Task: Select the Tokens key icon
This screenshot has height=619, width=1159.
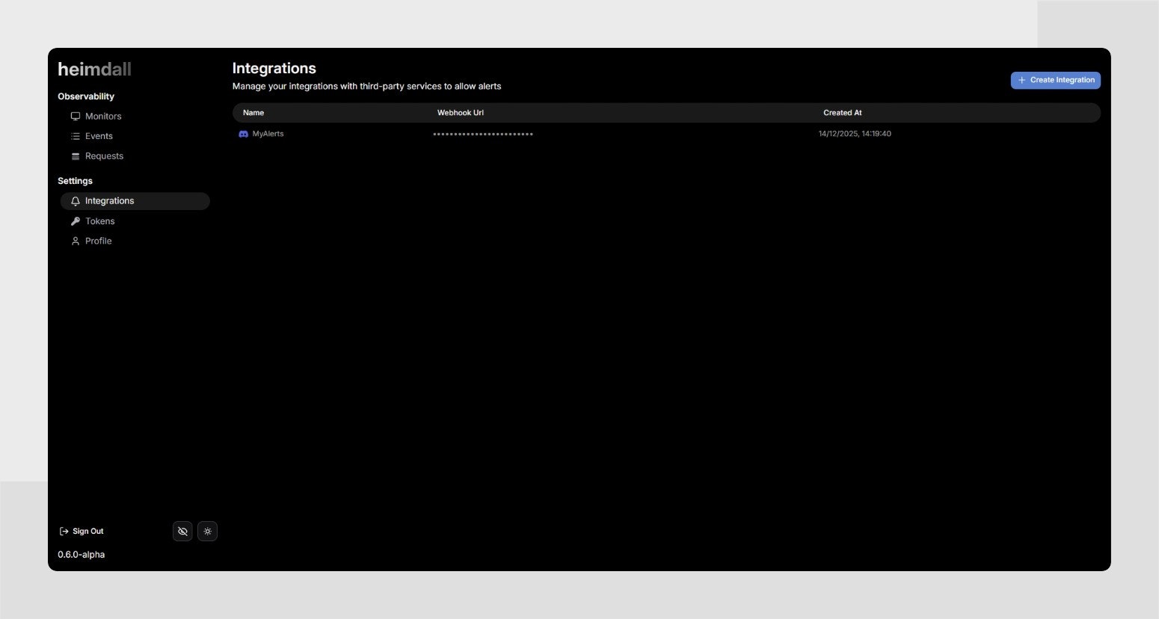Action: 76,221
